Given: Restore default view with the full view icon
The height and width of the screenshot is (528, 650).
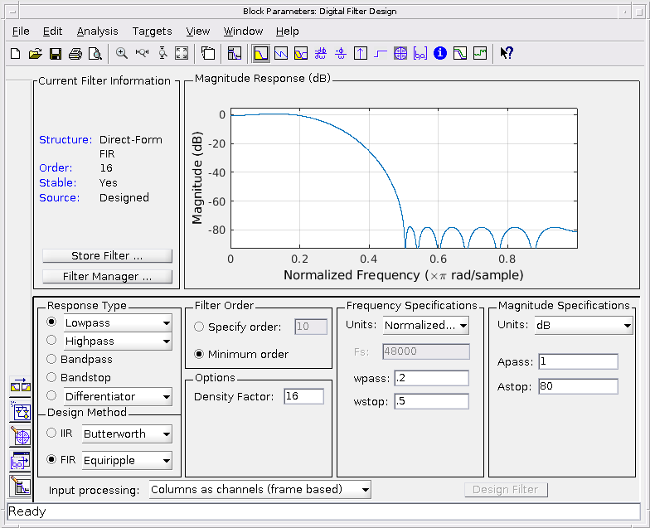Looking at the screenshot, I should coord(182,53).
